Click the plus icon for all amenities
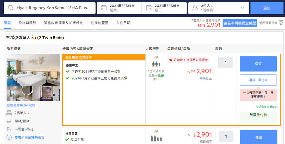Screen dimensions: 285x144 (9, 137)
